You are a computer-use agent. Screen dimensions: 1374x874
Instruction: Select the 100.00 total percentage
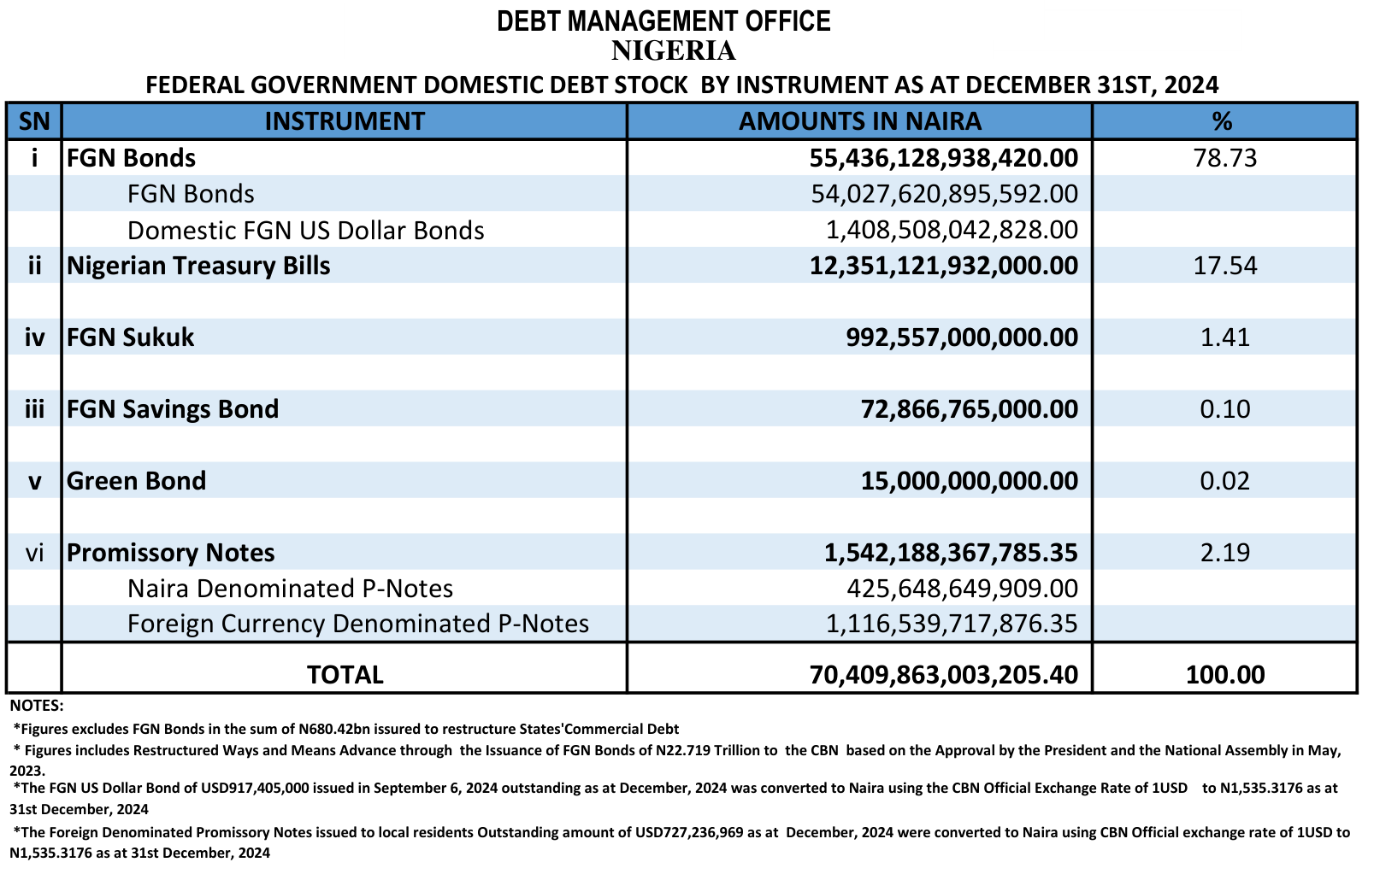pyautogui.click(x=1225, y=675)
